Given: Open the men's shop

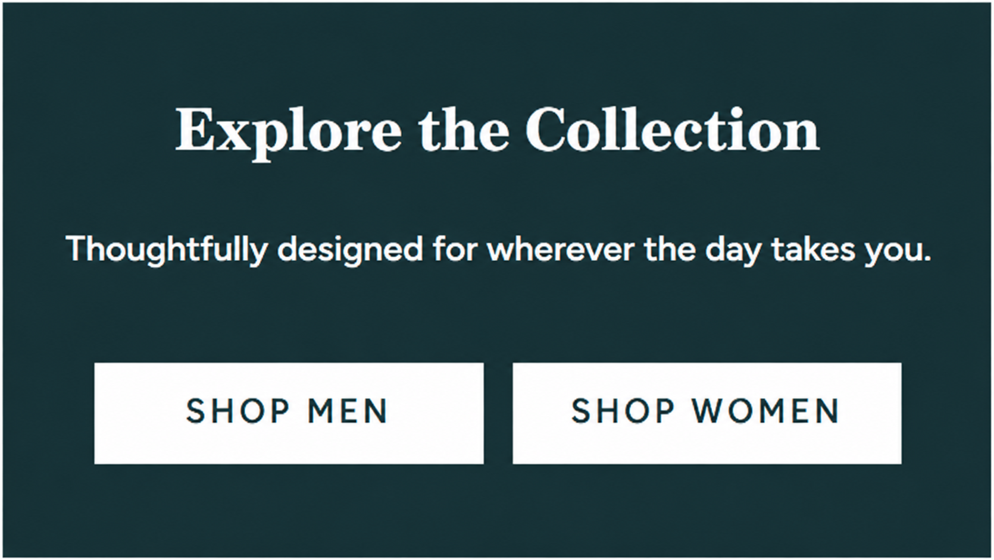Looking at the screenshot, I should click(x=289, y=413).
